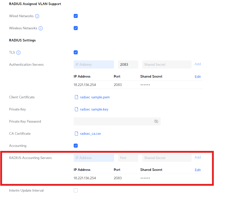Viewport: 246px width, 203px height.
Task: Click Add for Authentication Servers
Action: pos(198,64)
